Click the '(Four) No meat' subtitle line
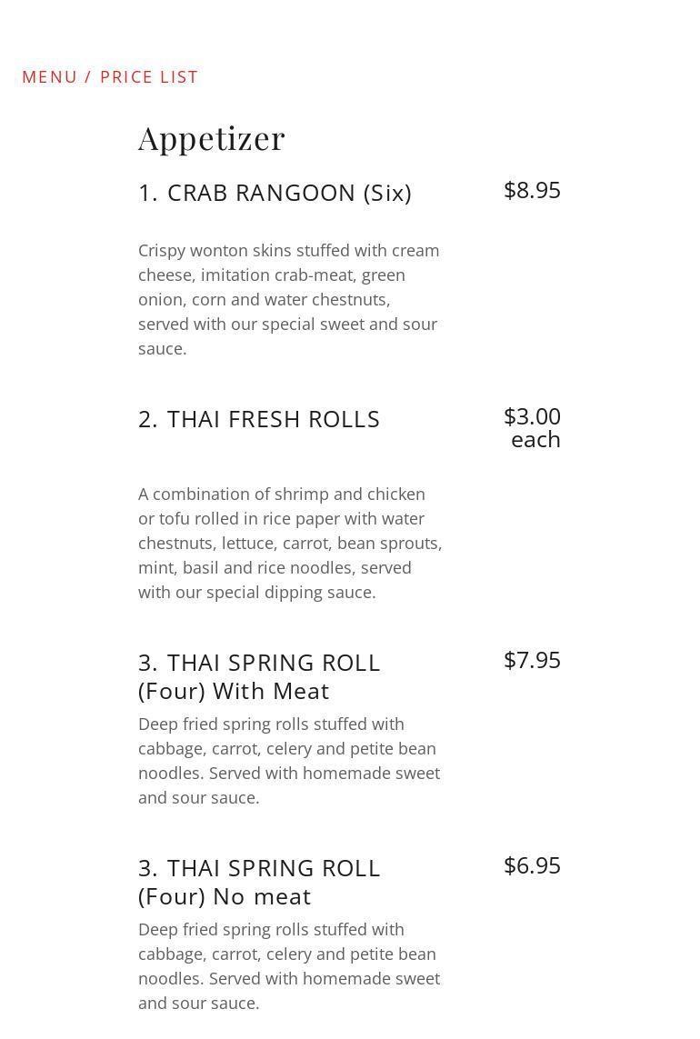 point(225,896)
